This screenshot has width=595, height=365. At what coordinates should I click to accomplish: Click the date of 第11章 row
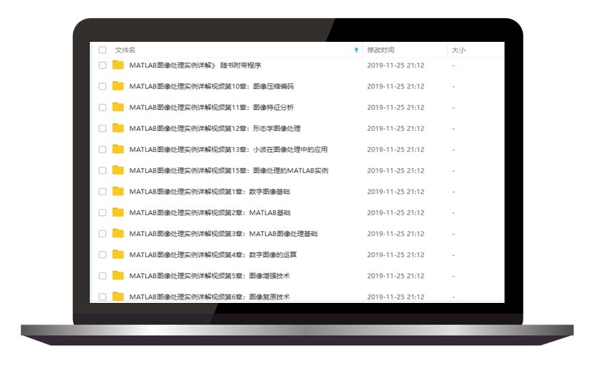click(x=395, y=107)
